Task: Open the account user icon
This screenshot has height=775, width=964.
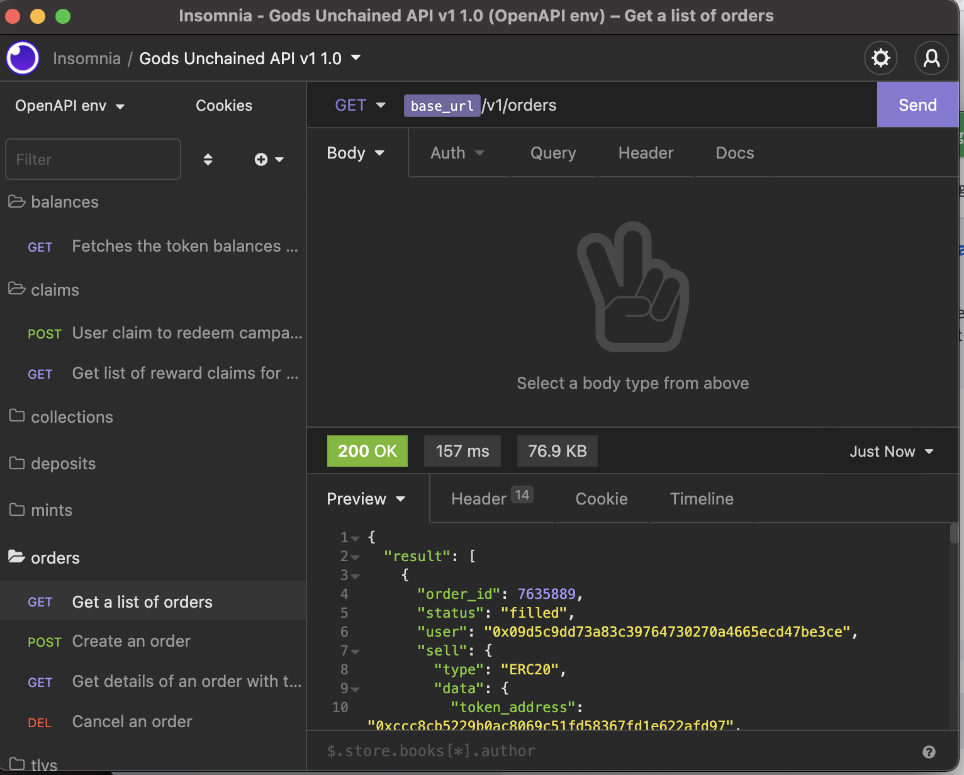Action: point(931,58)
